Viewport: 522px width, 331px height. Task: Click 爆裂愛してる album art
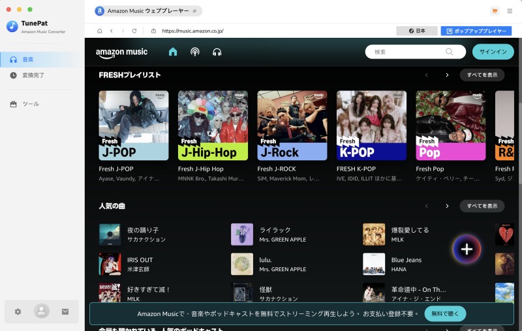374,235
